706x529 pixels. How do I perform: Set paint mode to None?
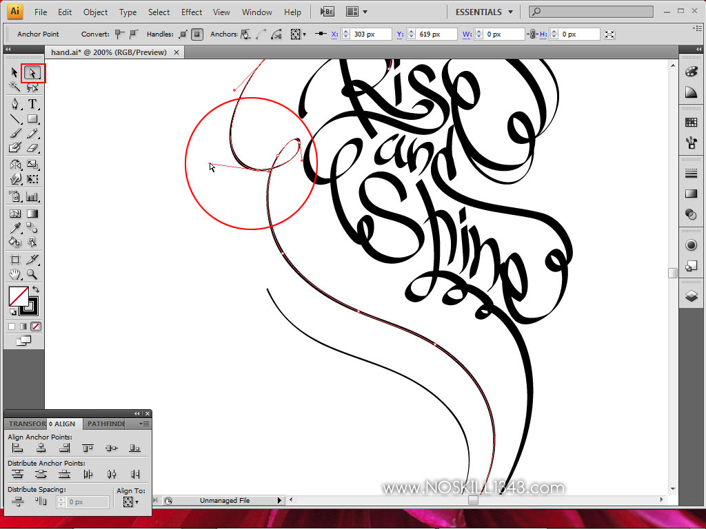[36, 326]
